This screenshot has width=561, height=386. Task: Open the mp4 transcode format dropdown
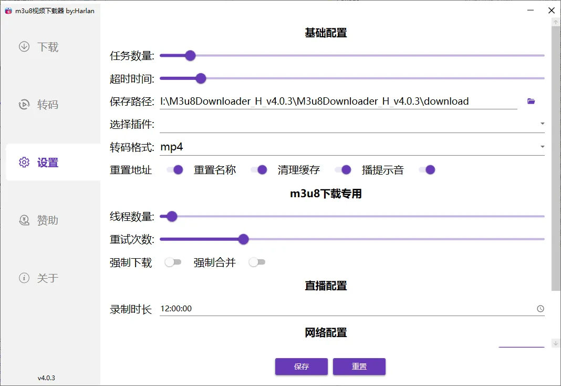(x=543, y=146)
